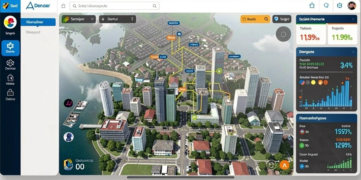Select the highlighted gear icon in sidebar
This screenshot has width=361, height=180.
10,48
